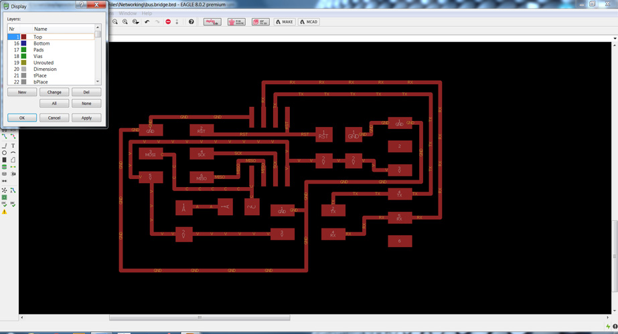Click the None layers button
This screenshot has height=334, width=618.
click(x=86, y=104)
